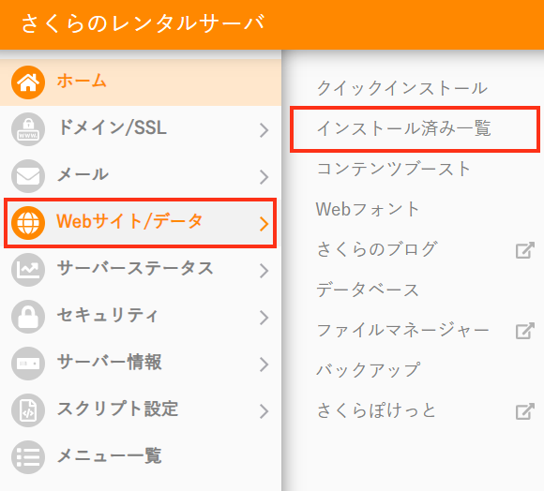Expand the ドメイン/SSL chevron arrow
Viewport: 544px width, 491px height.
coord(264,130)
